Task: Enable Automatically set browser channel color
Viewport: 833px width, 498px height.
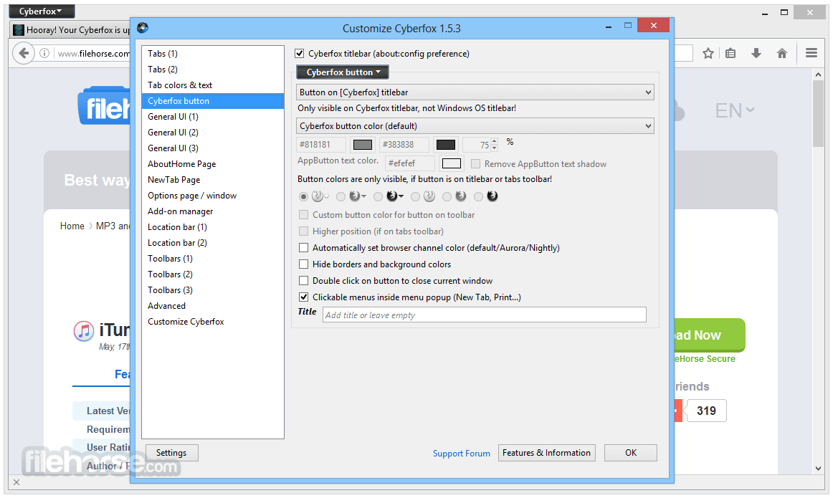Action: pos(304,248)
